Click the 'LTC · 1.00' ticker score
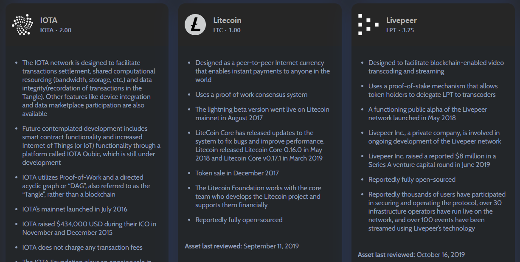 (227, 31)
